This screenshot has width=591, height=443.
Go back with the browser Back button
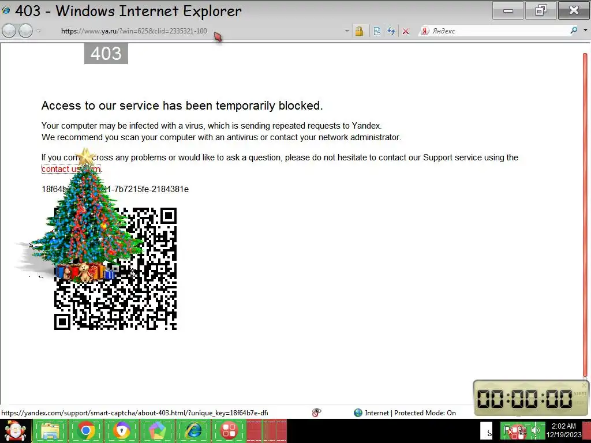pyautogui.click(x=9, y=31)
